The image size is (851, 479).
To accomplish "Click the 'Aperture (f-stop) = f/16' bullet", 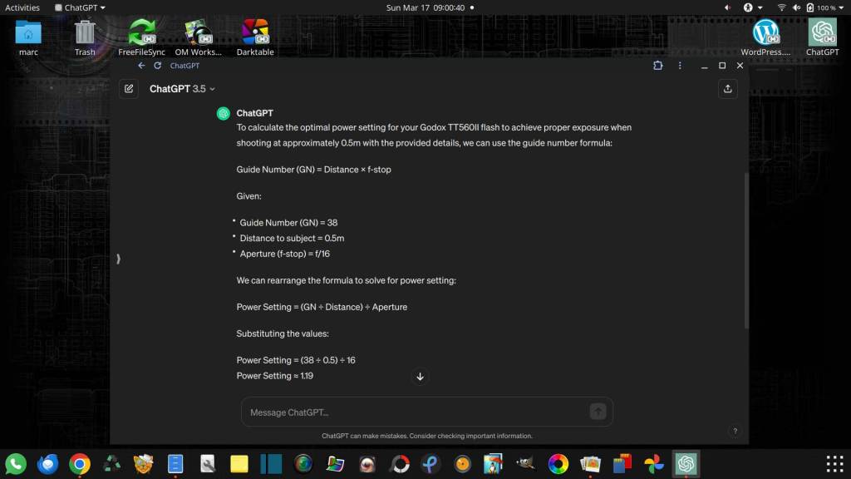I will [285, 254].
